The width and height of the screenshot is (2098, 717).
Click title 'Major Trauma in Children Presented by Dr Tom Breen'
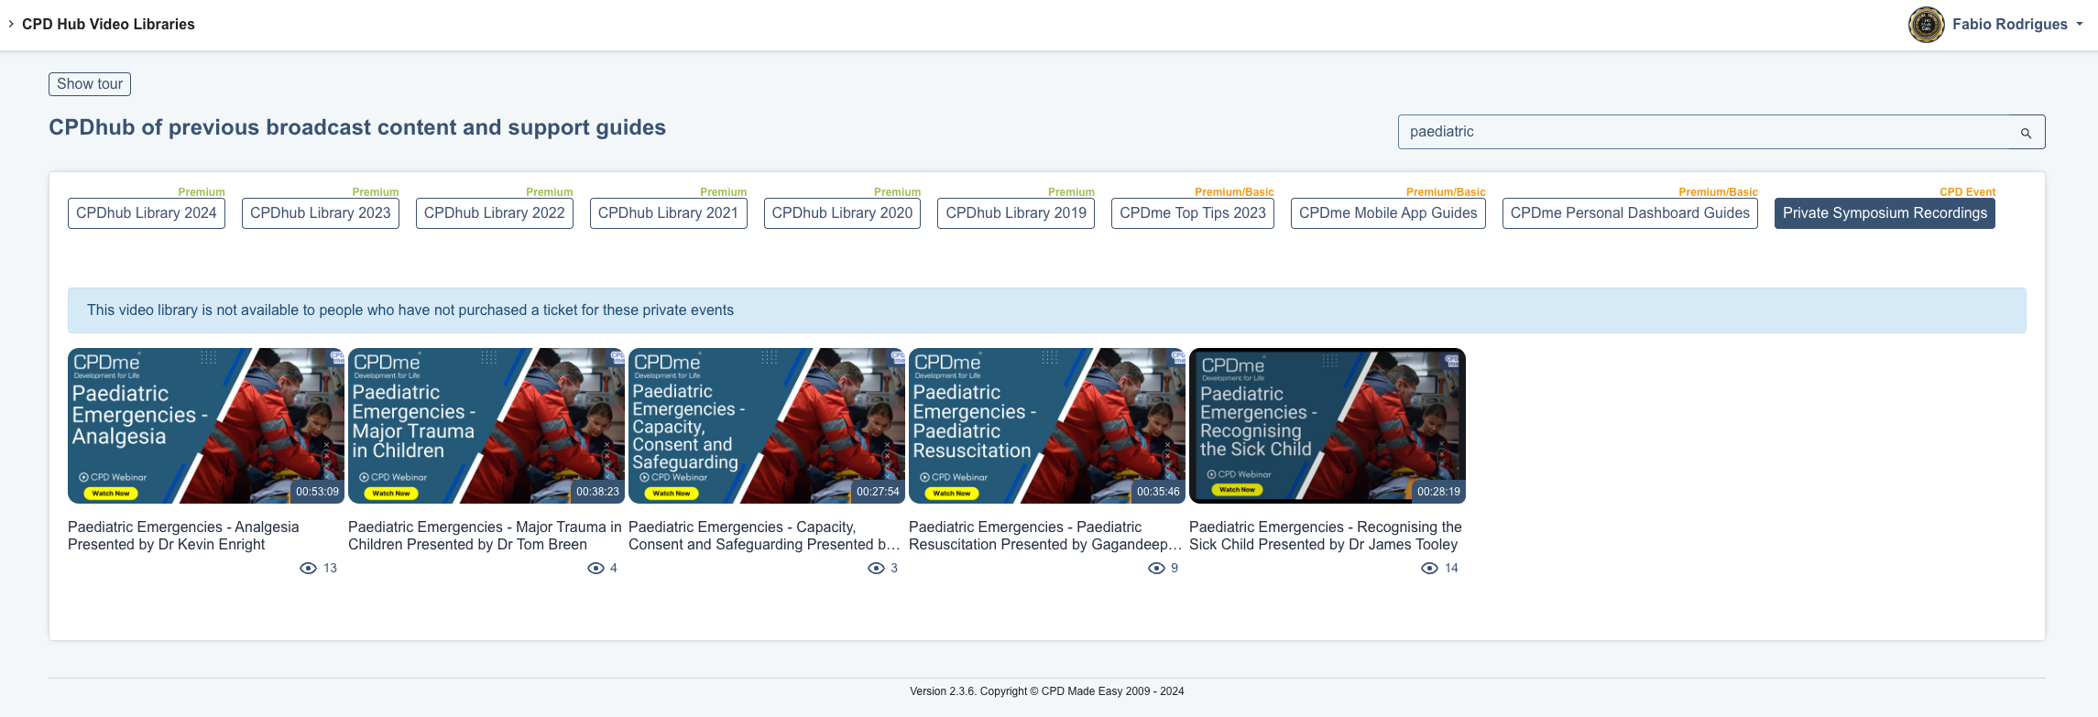pyautogui.click(x=485, y=536)
